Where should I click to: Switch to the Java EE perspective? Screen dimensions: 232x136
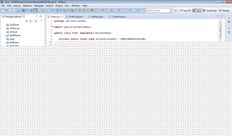185,11
